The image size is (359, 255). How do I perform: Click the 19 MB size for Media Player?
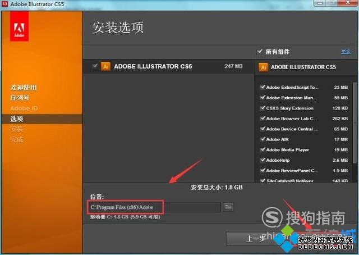[x=340, y=150]
